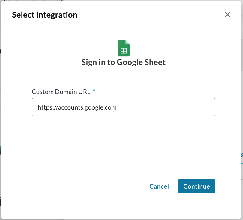Click the 'Select integration' dialog title
Image resolution: width=243 pixels, height=220 pixels.
45,15
